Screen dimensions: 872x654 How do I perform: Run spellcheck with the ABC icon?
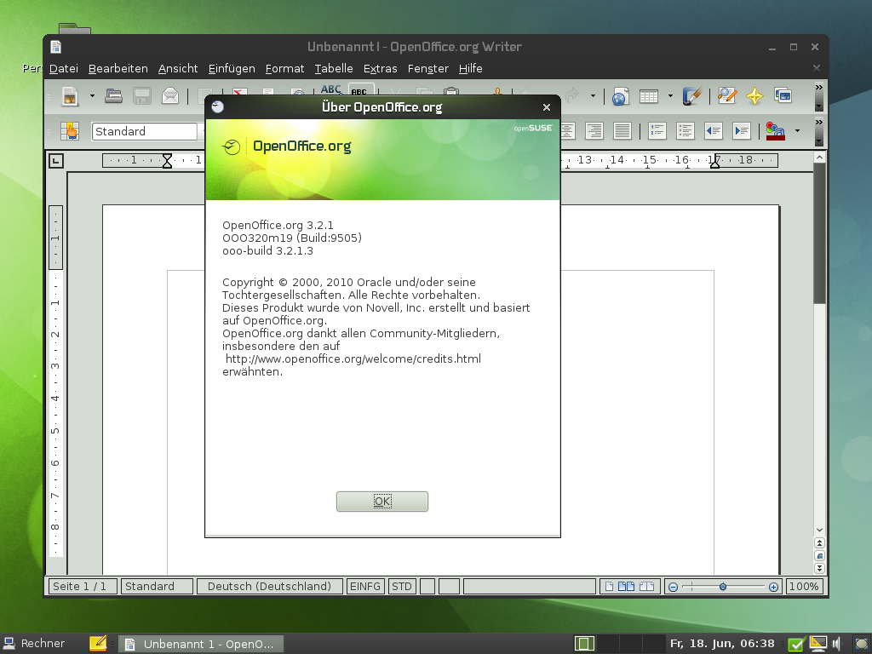point(332,93)
